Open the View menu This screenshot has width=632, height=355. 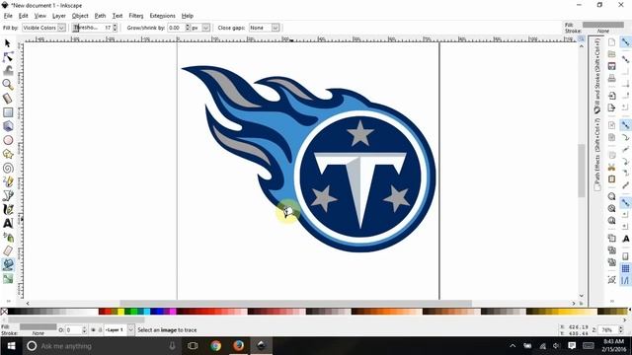click(39, 16)
